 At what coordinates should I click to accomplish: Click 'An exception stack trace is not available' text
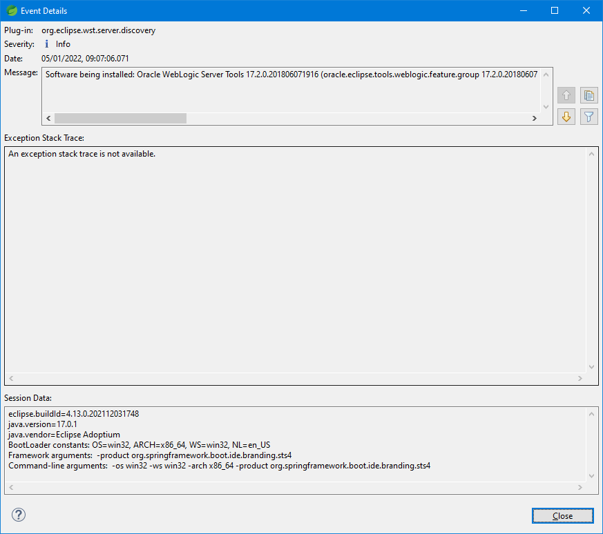[82, 154]
